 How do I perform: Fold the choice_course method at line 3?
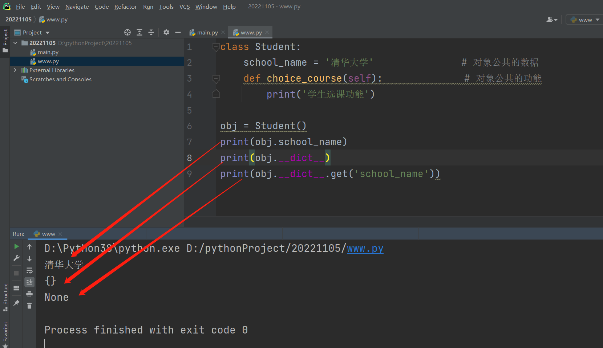(216, 78)
